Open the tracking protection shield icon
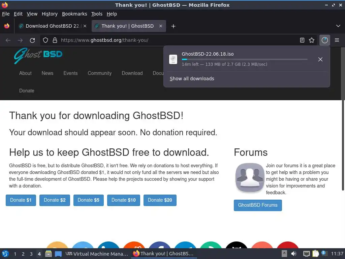This screenshot has width=345, height=259. pyautogui.click(x=45, y=40)
